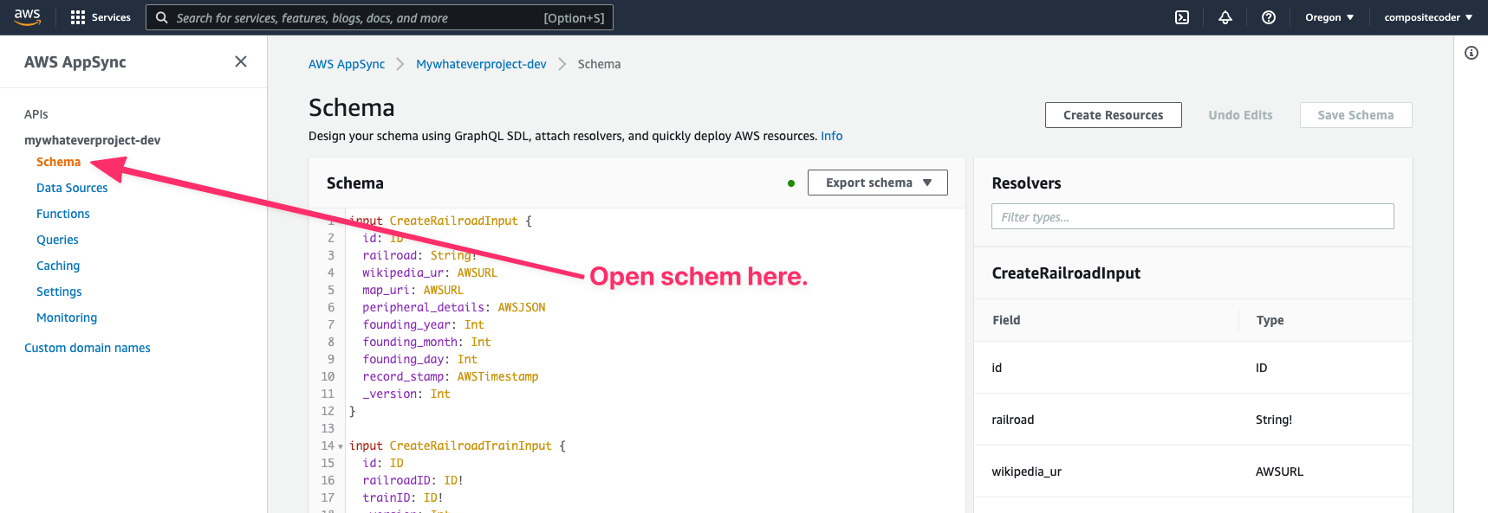Viewport: 1488px width, 513px height.
Task: Click the String! type cell
Action: pyautogui.click(x=1274, y=420)
